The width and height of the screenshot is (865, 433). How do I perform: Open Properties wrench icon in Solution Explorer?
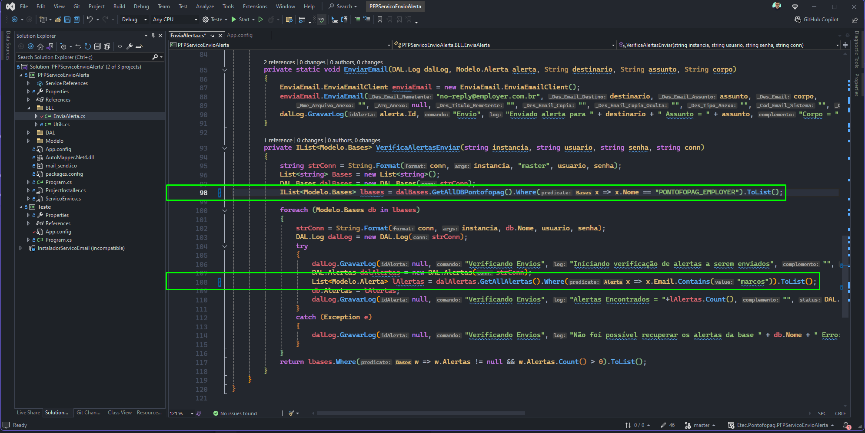point(130,46)
